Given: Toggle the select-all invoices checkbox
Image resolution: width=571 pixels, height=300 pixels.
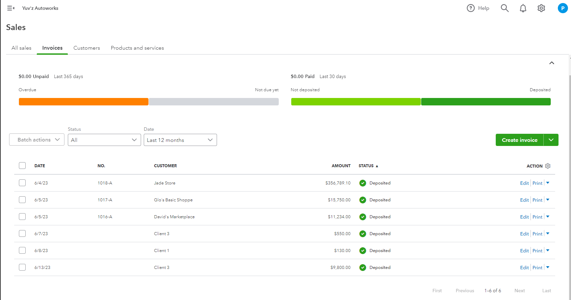Looking at the screenshot, I should point(22,166).
